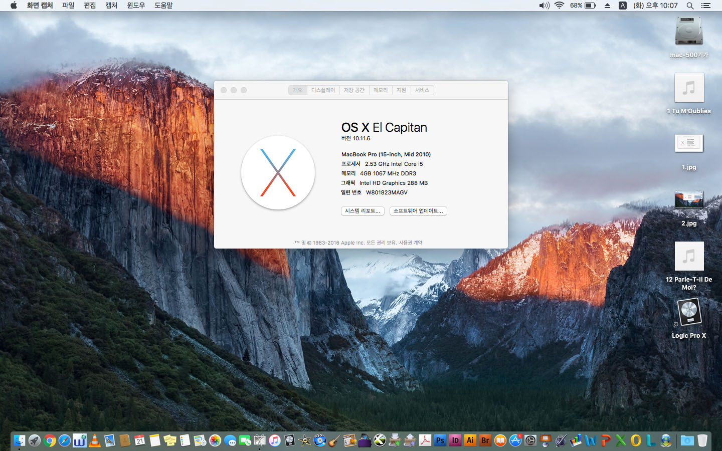Expand the Wi-Fi status menu
The image size is (722, 451).
560,6
